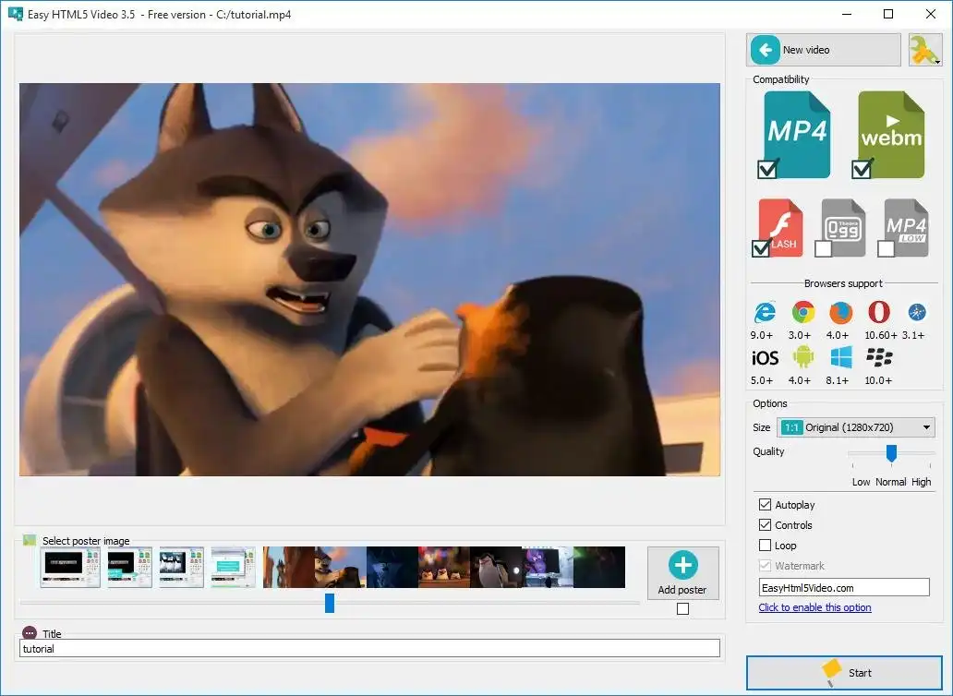
Task: Click the iOS support icon
Action: (765, 358)
